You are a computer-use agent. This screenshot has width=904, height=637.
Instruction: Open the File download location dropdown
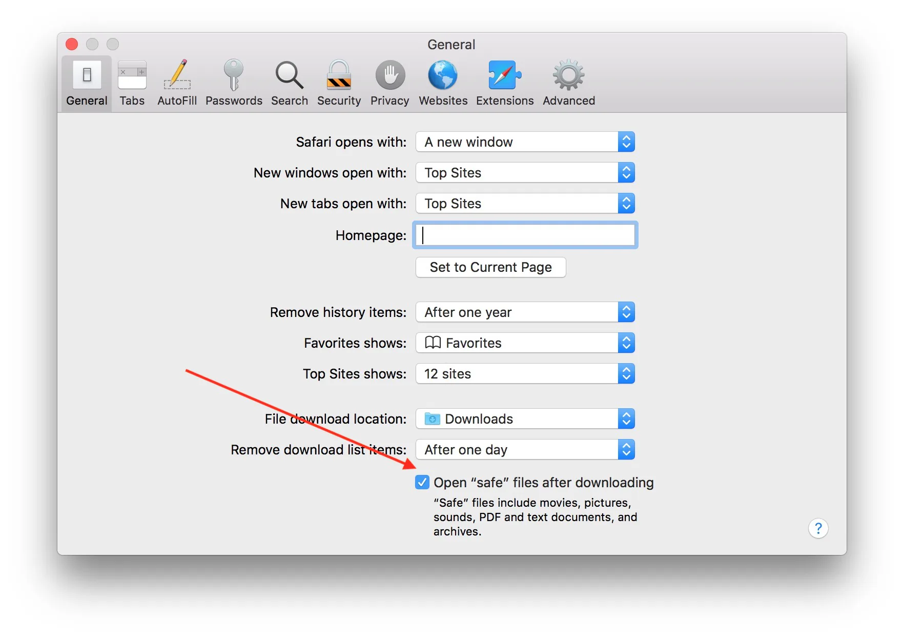pos(525,419)
